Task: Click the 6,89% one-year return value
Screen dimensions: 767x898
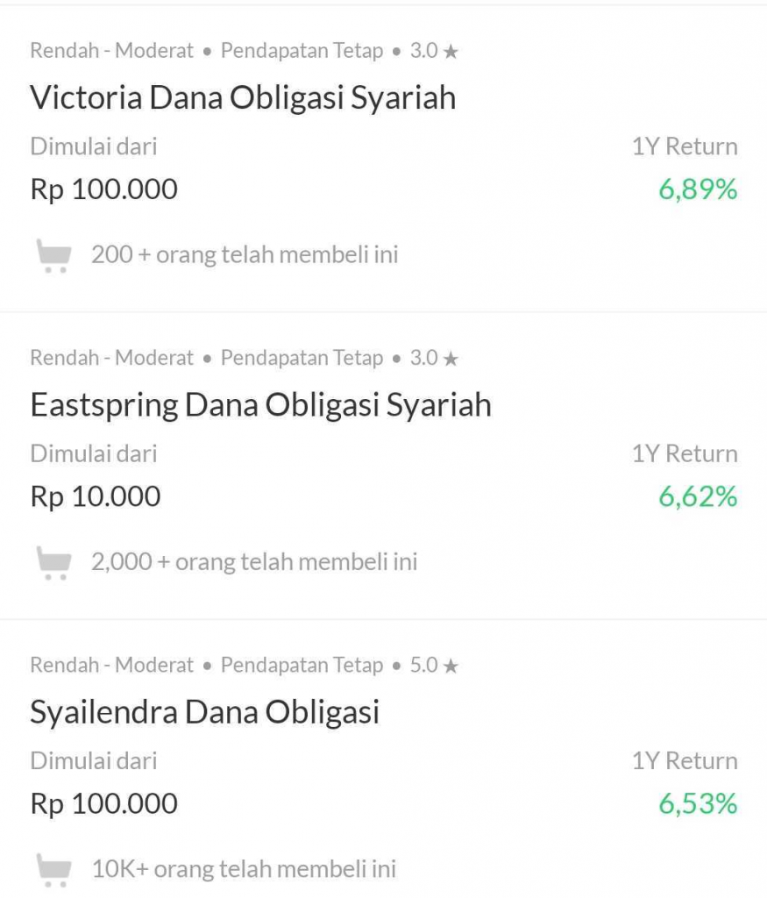Action: point(698,189)
